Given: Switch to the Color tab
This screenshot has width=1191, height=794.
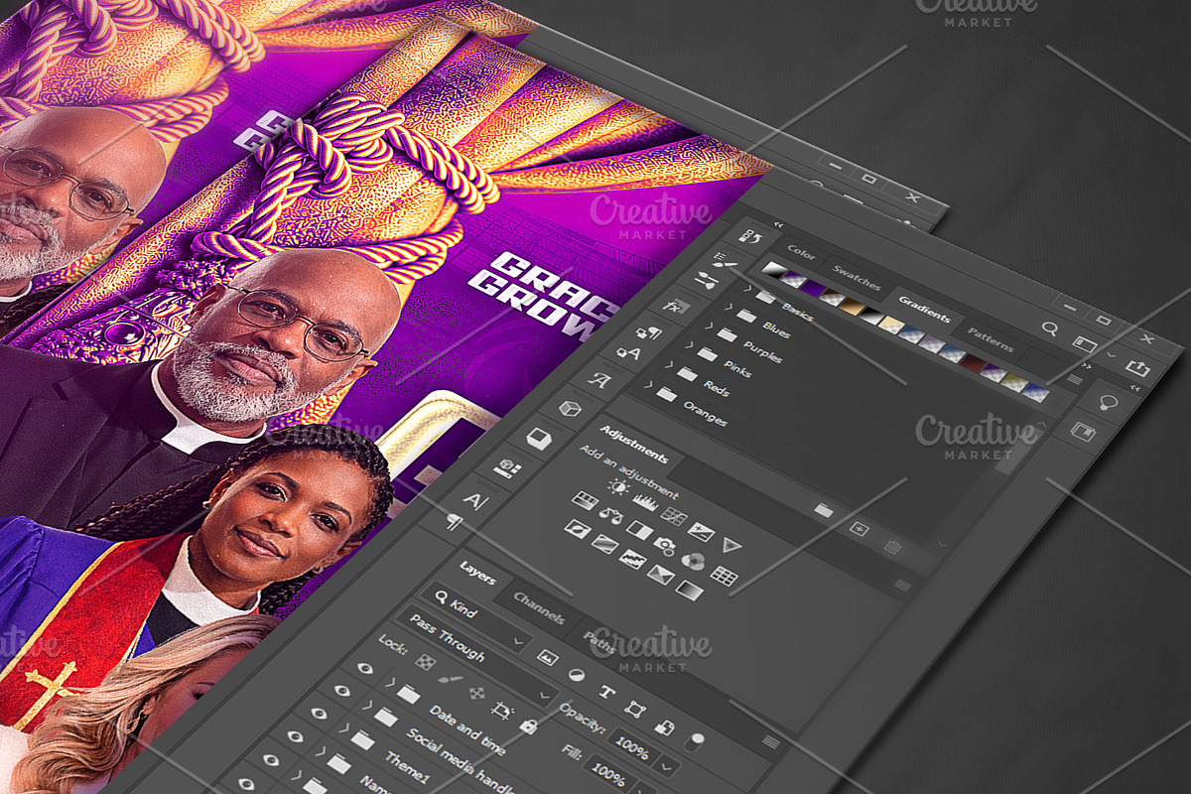Looking at the screenshot, I should [802, 254].
